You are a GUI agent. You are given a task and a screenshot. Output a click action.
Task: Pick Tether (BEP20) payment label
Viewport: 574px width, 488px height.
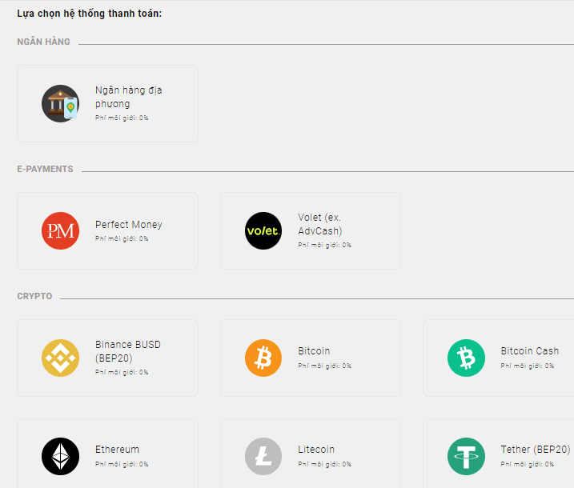536,450
